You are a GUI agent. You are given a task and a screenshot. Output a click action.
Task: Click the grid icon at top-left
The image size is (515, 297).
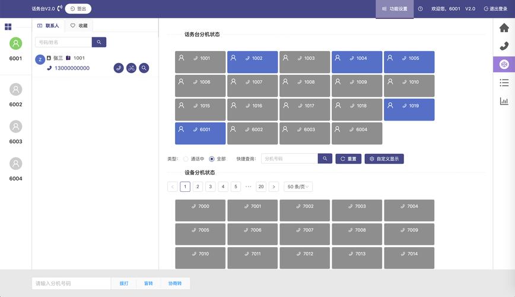coord(8,27)
